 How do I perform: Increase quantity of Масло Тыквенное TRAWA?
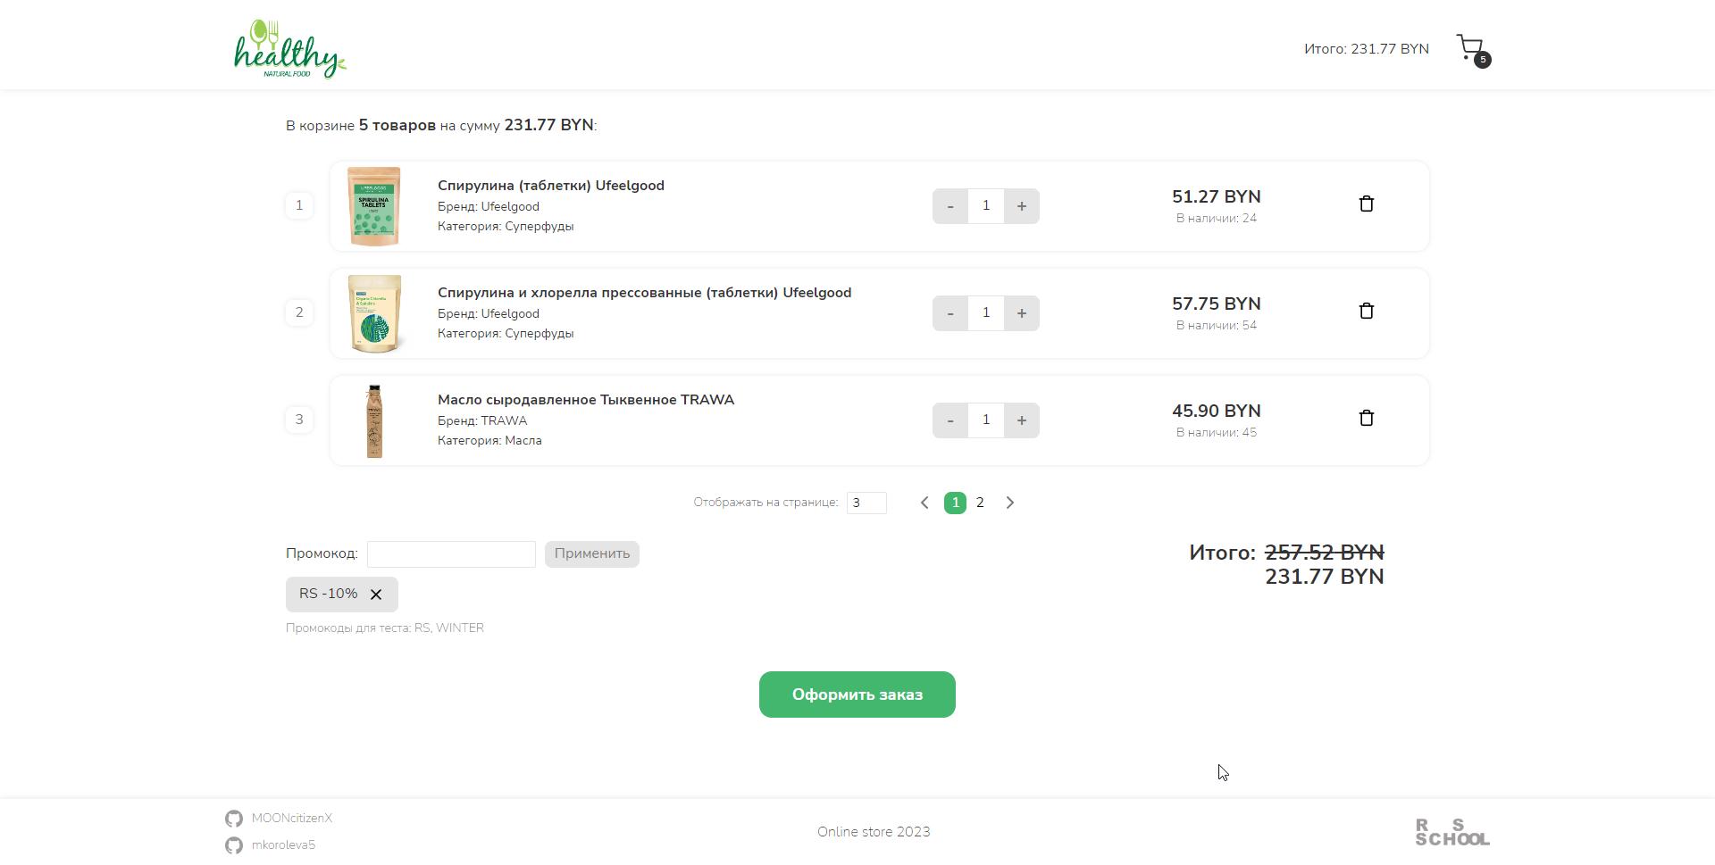tap(1022, 420)
